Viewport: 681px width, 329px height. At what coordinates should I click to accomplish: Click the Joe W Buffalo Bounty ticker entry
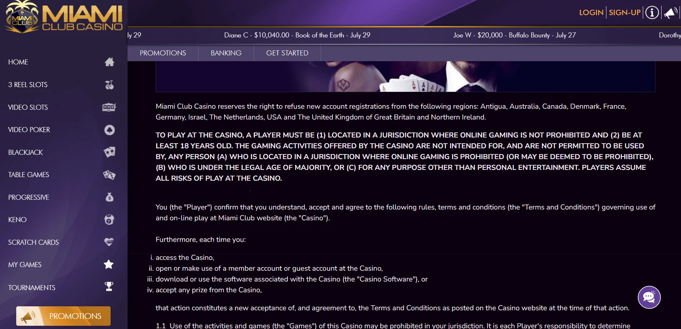point(515,35)
